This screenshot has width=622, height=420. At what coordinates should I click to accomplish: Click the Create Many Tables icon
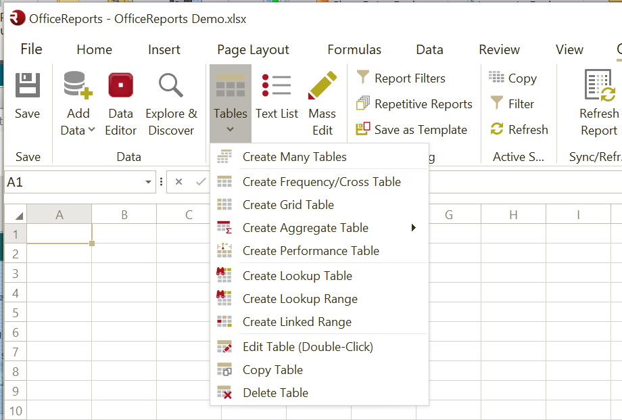(224, 156)
